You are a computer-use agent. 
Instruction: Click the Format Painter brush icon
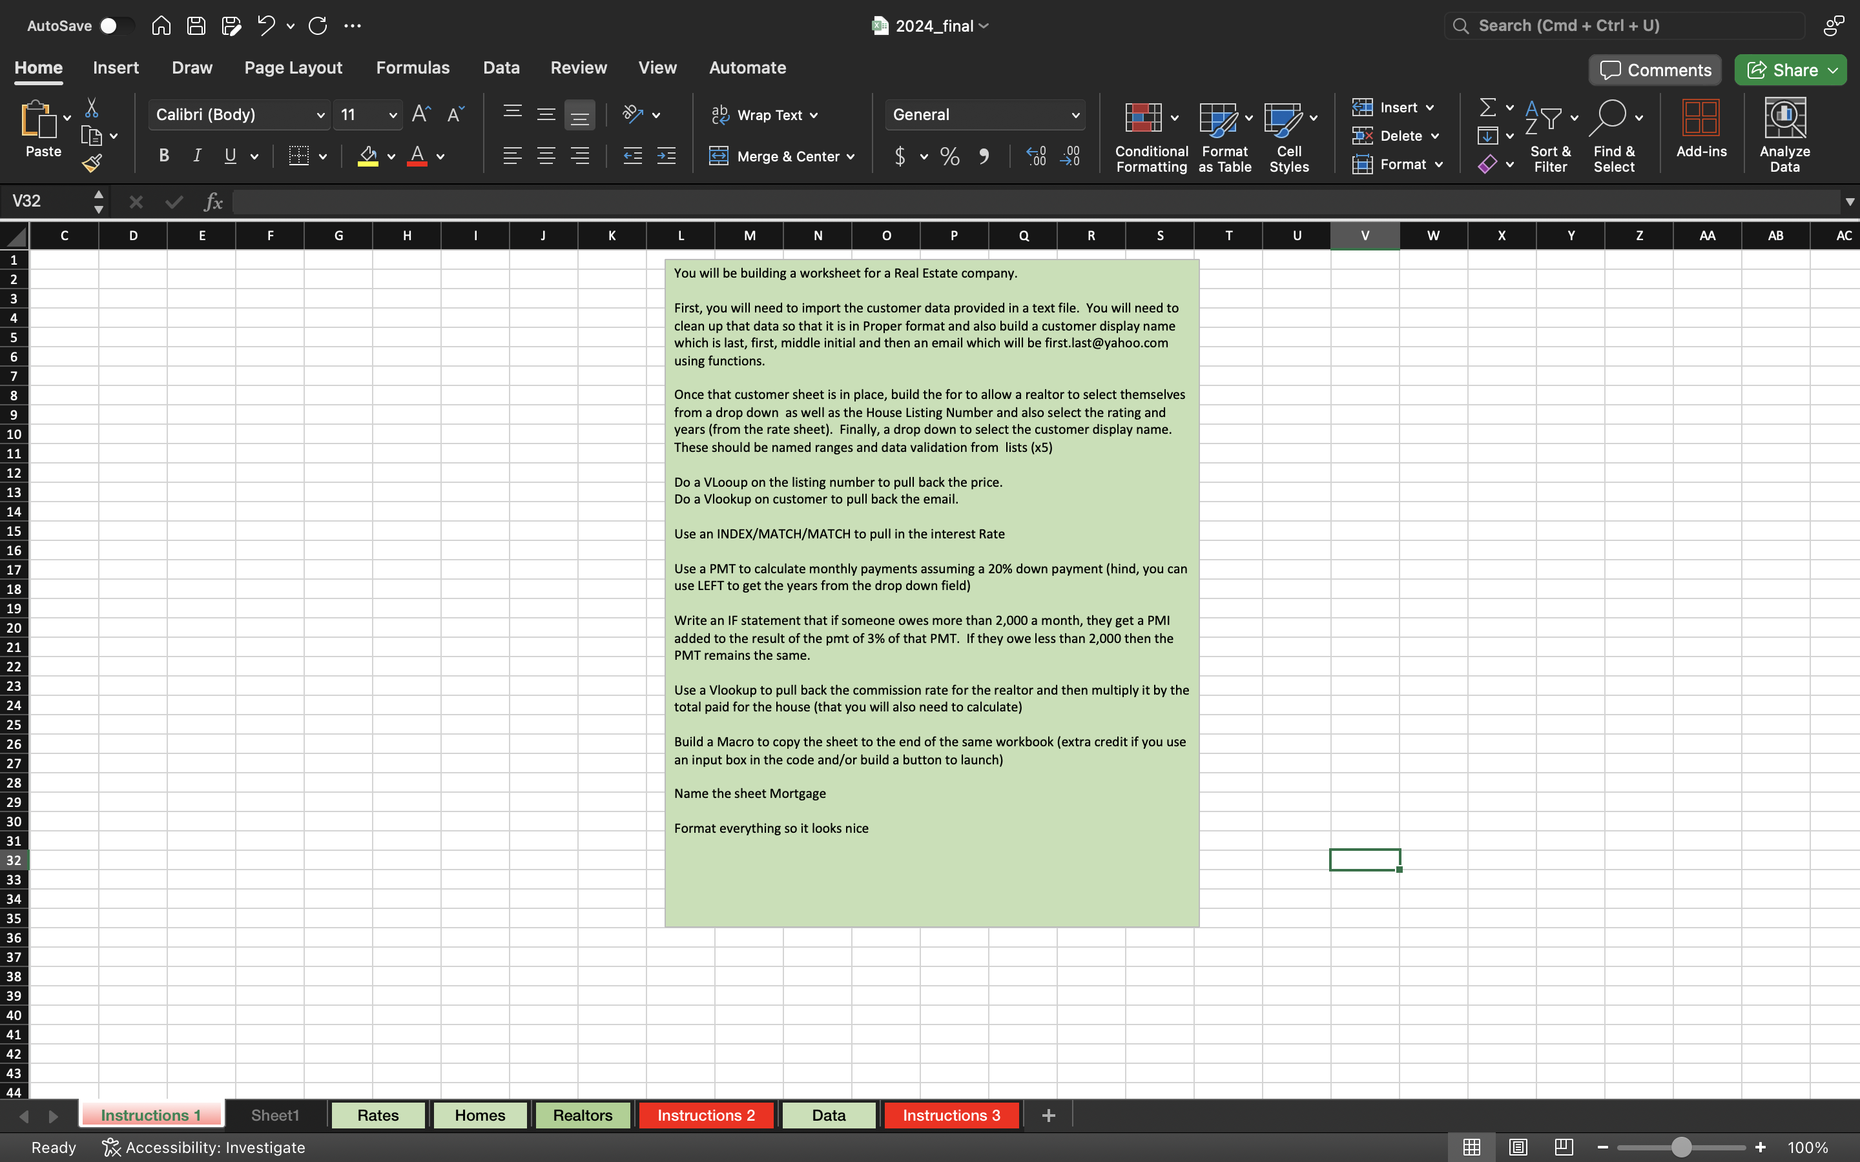pyautogui.click(x=92, y=163)
